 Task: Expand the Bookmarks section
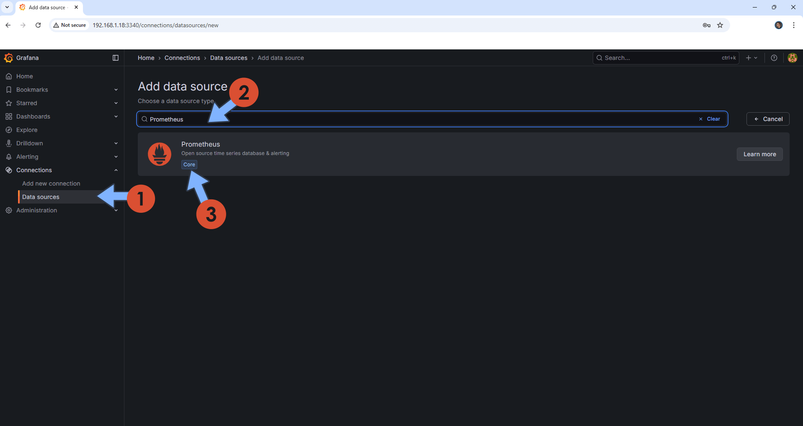[116, 90]
